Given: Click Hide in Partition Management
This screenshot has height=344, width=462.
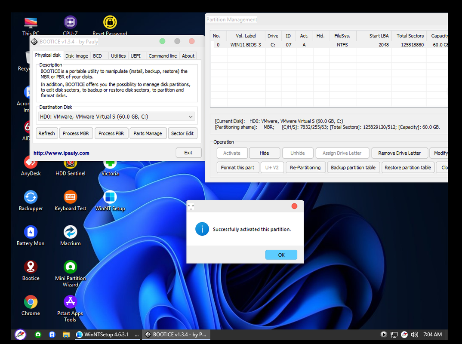Looking at the screenshot, I should pyautogui.click(x=264, y=153).
